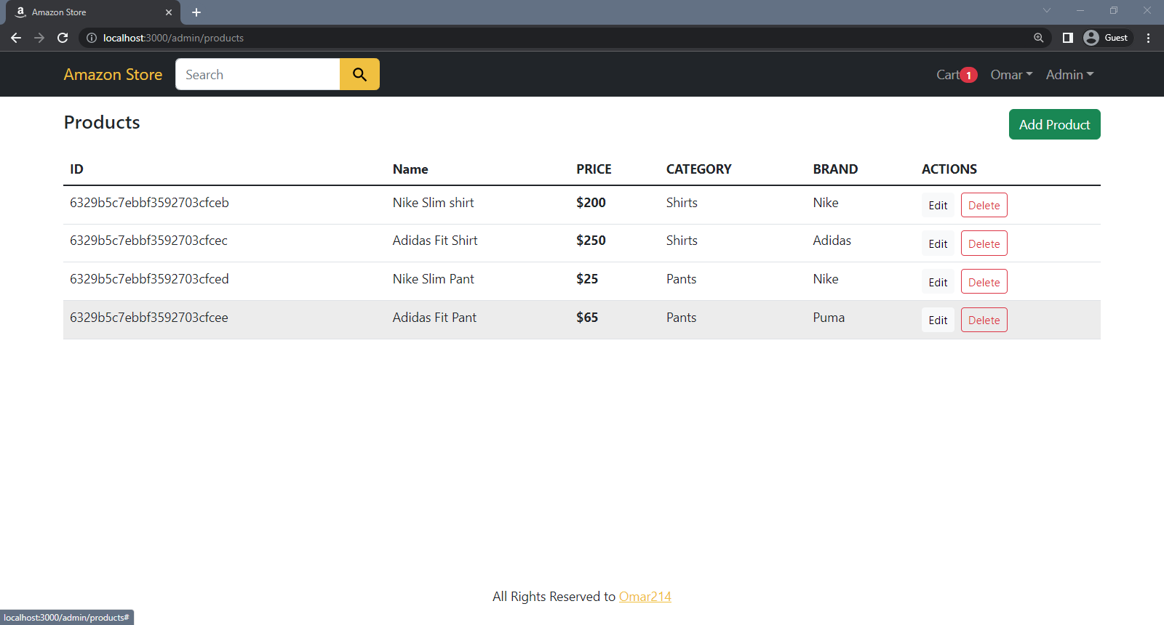This screenshot has width=1164, height=625.
Task: Click the cart badge showing 1
Action: [968, 75]
